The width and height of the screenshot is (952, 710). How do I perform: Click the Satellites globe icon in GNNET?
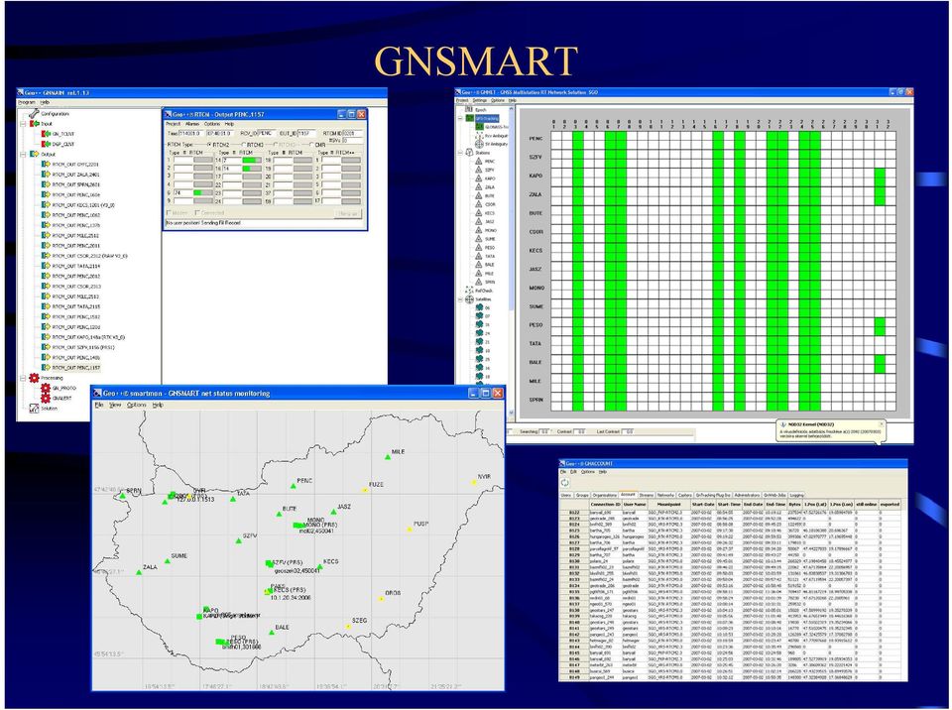pos(469,299)
